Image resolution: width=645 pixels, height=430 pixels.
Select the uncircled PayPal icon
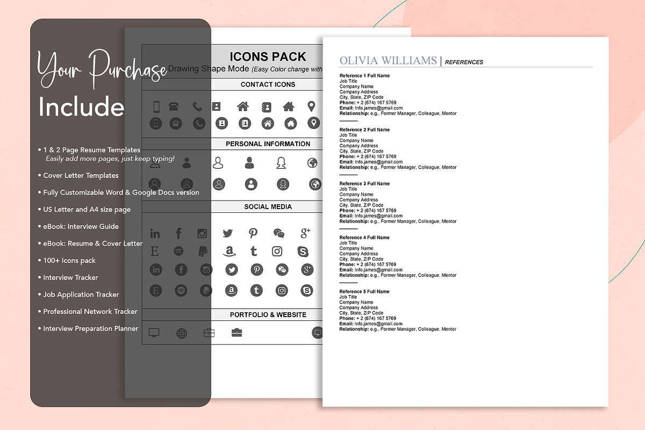[203, 251]
